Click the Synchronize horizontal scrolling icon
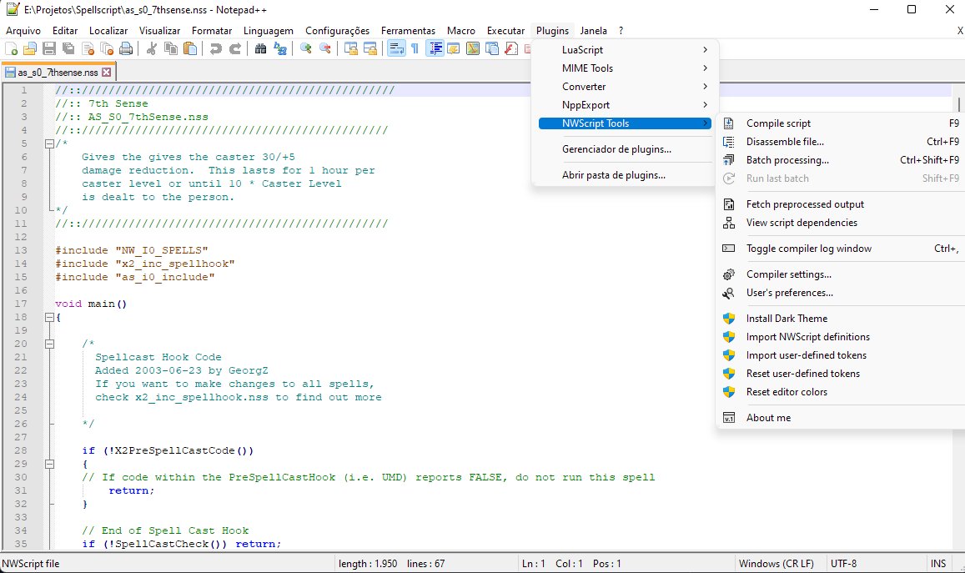 369,48
